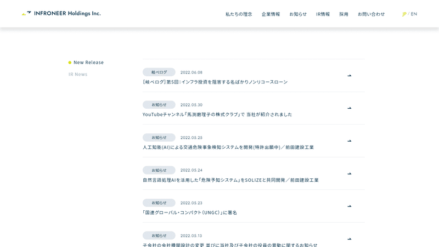Select the New Release sidebar tab
The height and width of the screenshot is (247, 439).
[x=86, y=63]
